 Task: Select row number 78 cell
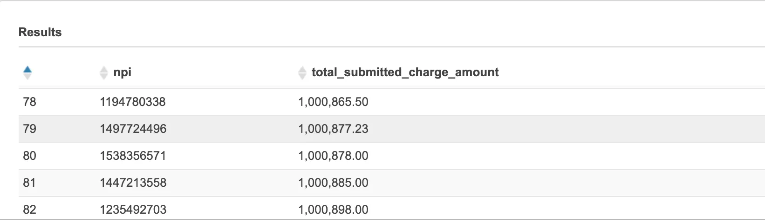point(29,102)
